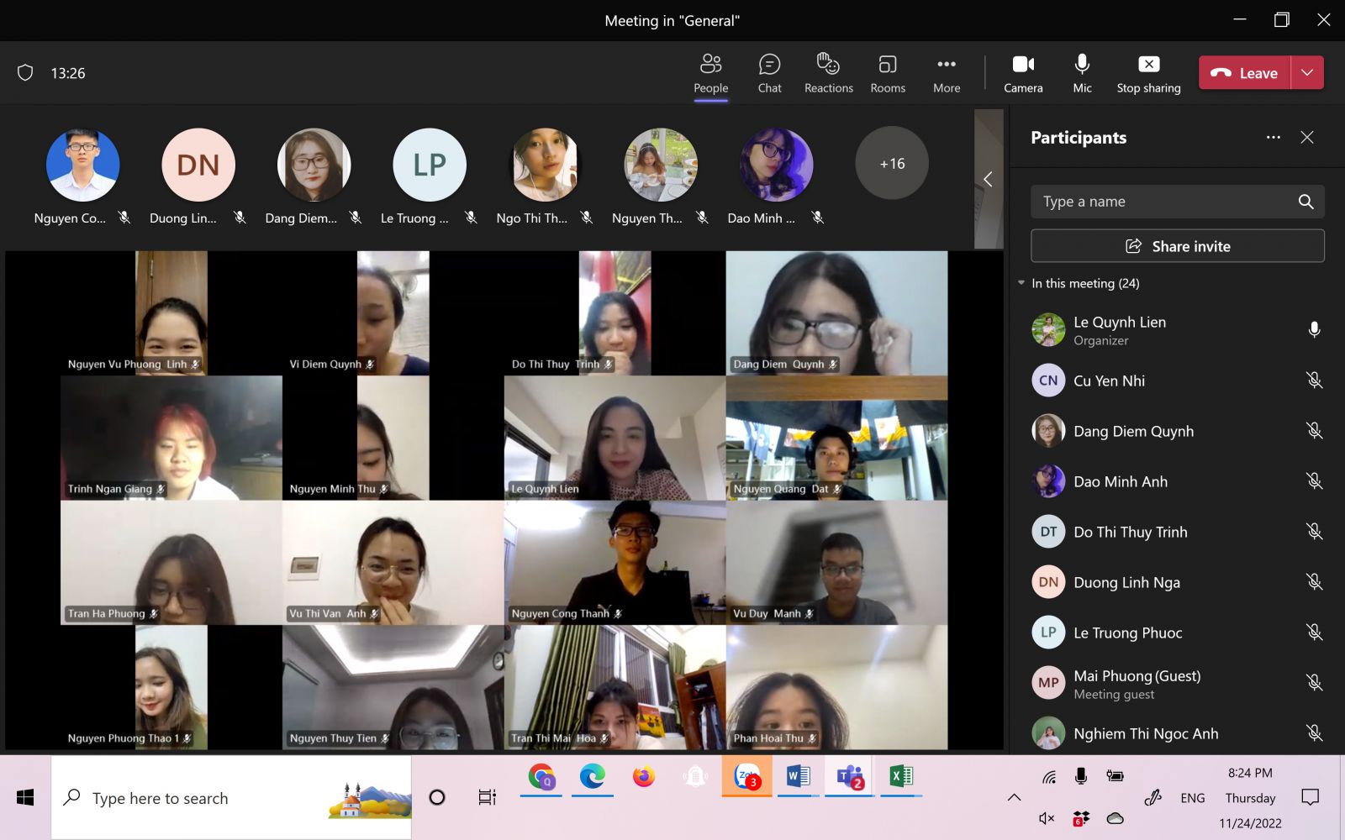Click the shield security icon
The height and width of the screenshot is (840, 1345).
25,73
